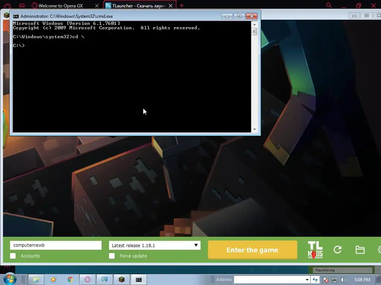Screen dimensions: 381x285
Task: Switch to Opera GX taskbar button
Action: click(87, 279)
